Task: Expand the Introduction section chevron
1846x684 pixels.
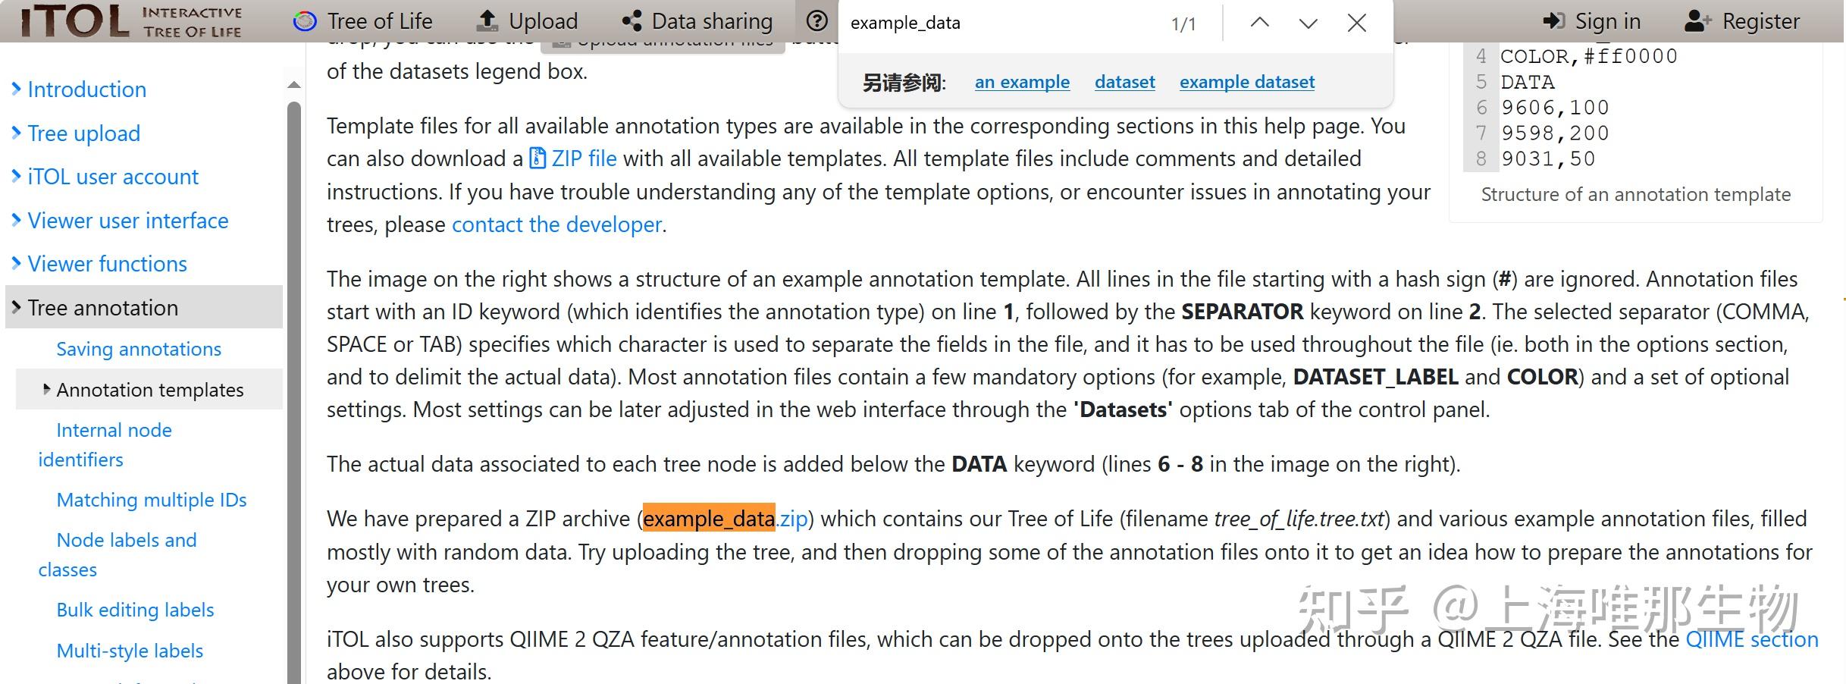Action: coord(17,89)
